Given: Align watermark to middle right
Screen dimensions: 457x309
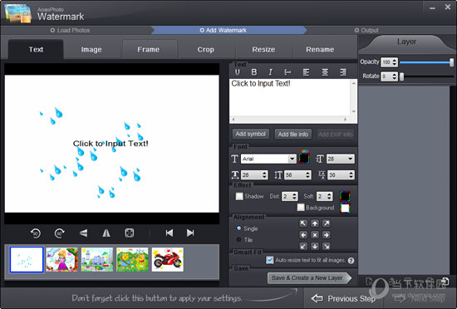Looking at the screenshot, I should tap(327, 235).
